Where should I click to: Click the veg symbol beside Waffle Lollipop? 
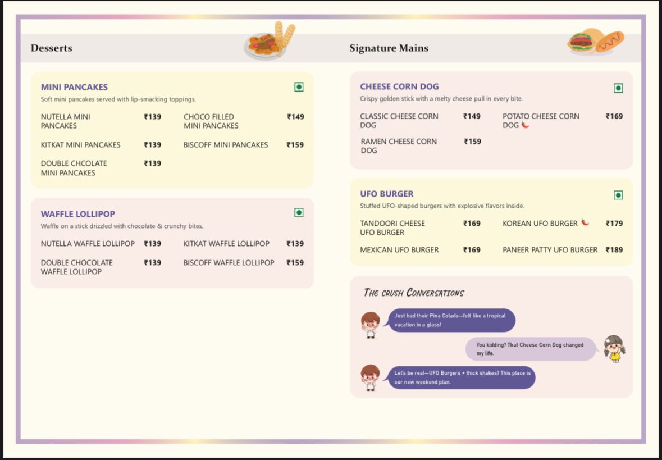pos(299,212)
